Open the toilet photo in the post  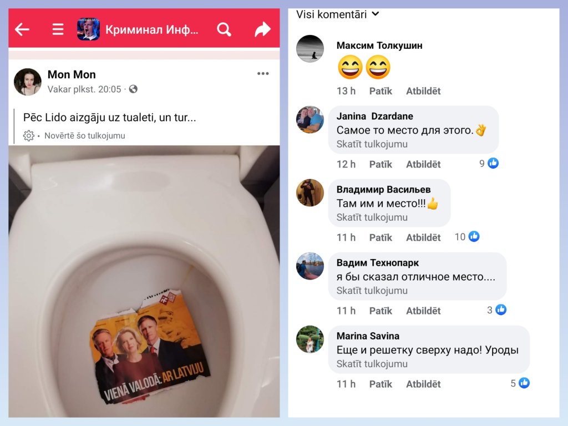[144, 281]
